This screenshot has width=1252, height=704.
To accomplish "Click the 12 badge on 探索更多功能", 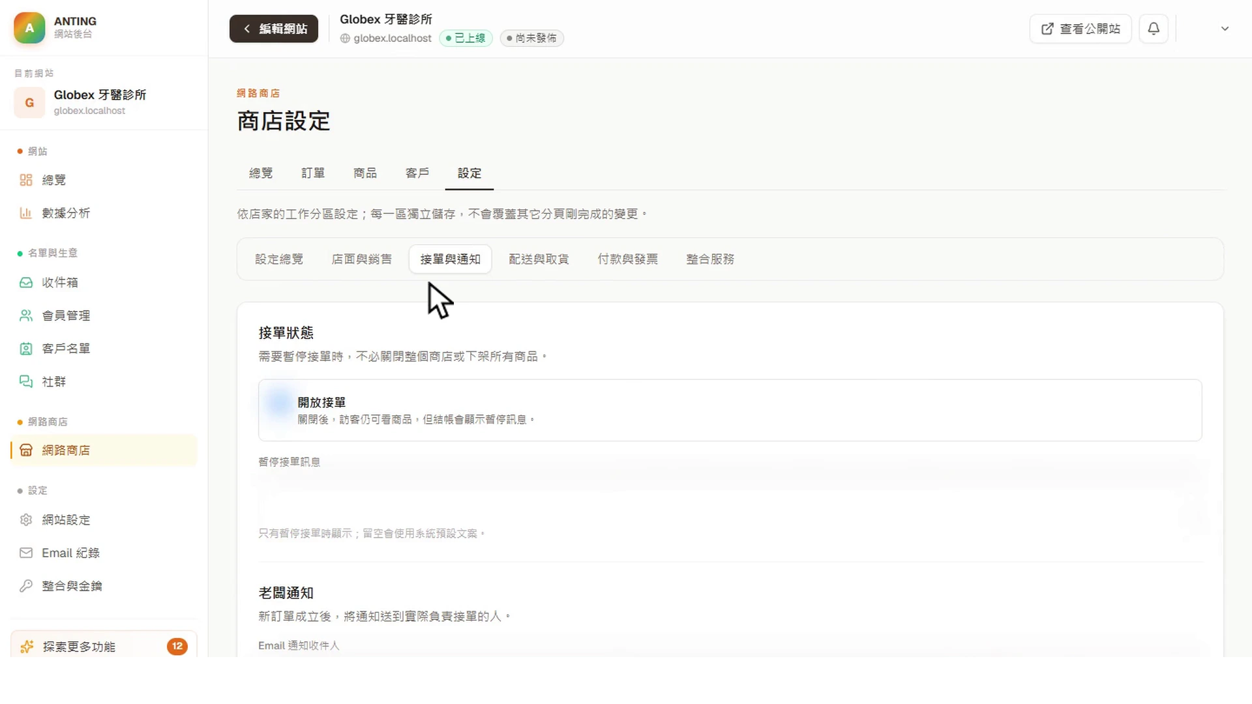I will click(177, 646).
